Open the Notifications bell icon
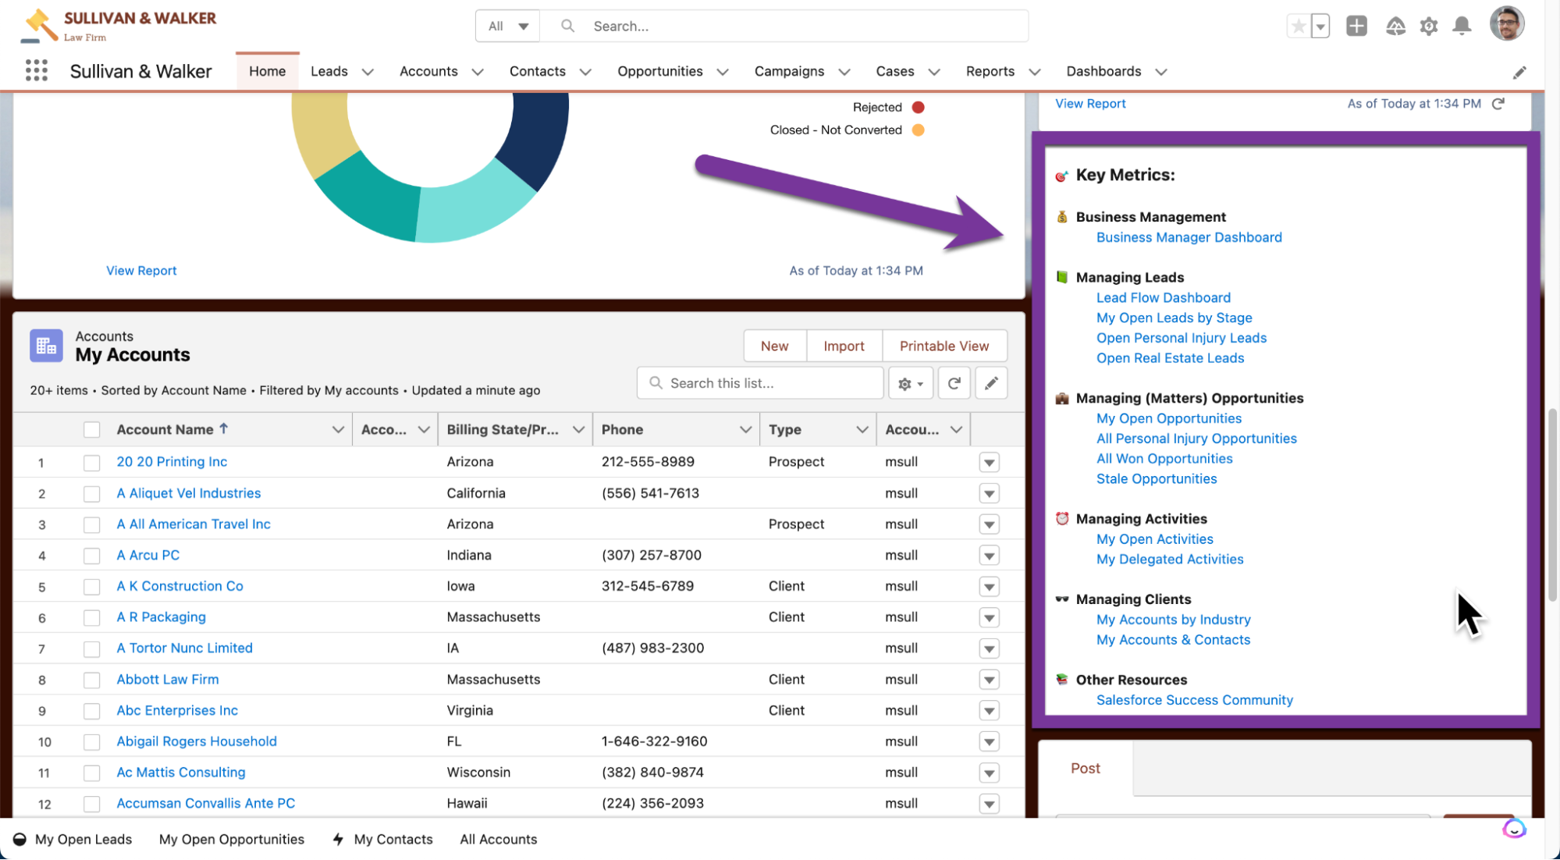The image size is (1560, 860). pyautogui.click(x=1462, y=27)
